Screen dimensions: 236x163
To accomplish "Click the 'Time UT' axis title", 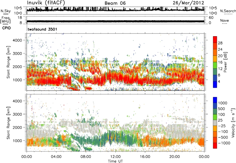I will [115, 161].
